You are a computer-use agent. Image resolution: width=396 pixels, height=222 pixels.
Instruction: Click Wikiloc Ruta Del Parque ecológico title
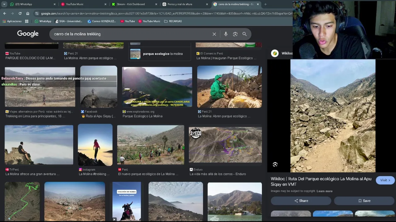(321, 181)
